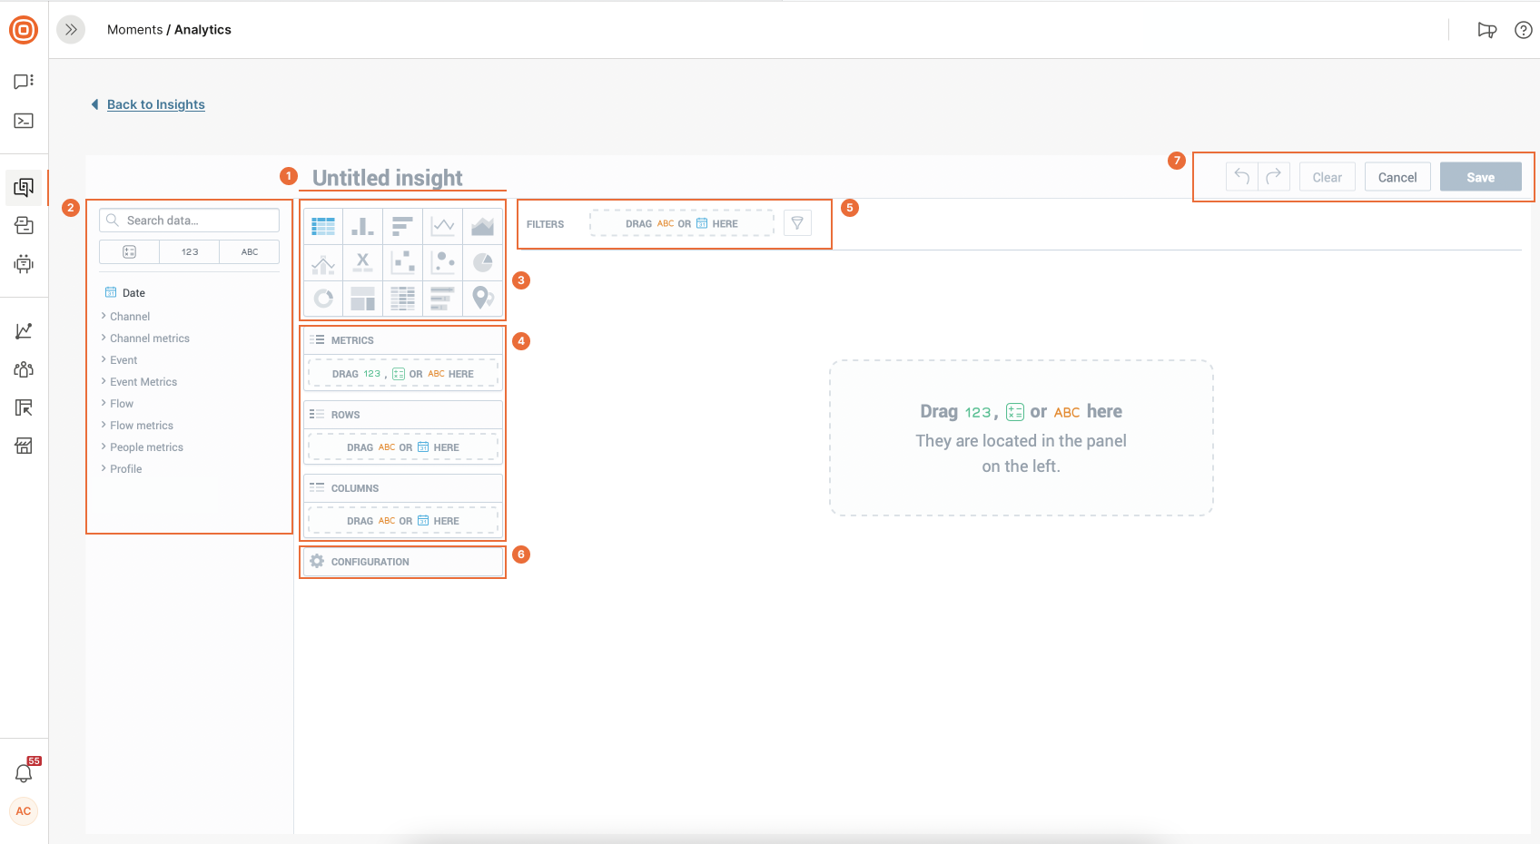Filter data list by ABC attributes

tap(250, 252)
